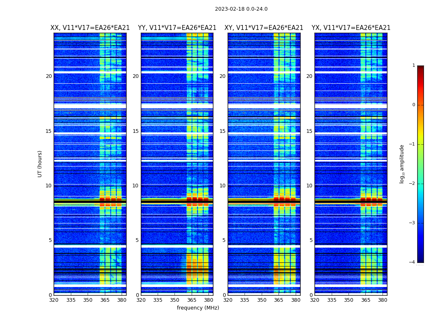Viewport: 430px width, 328px height.
Task: Click the XY panel title text
Action: point(264,28)
